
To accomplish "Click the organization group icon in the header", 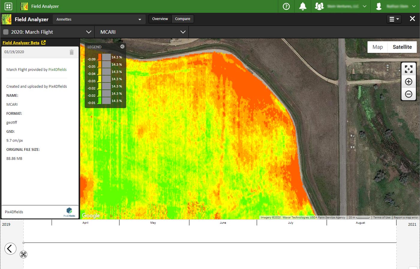I will coord(319,6).
